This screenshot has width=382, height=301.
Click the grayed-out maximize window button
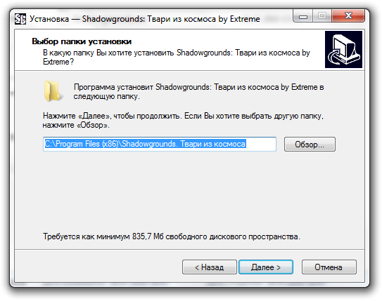click(x=322, y=16)
